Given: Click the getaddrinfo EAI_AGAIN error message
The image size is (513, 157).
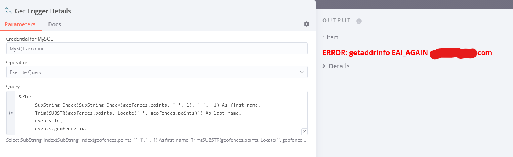Looking at the screenshot, I should click(407, 53).
